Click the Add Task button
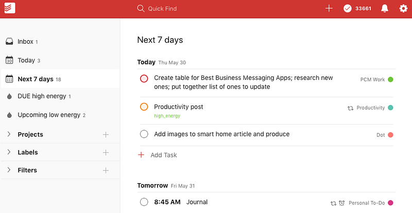This screenshot has width=412, height=213. click(x=163, y=155)
